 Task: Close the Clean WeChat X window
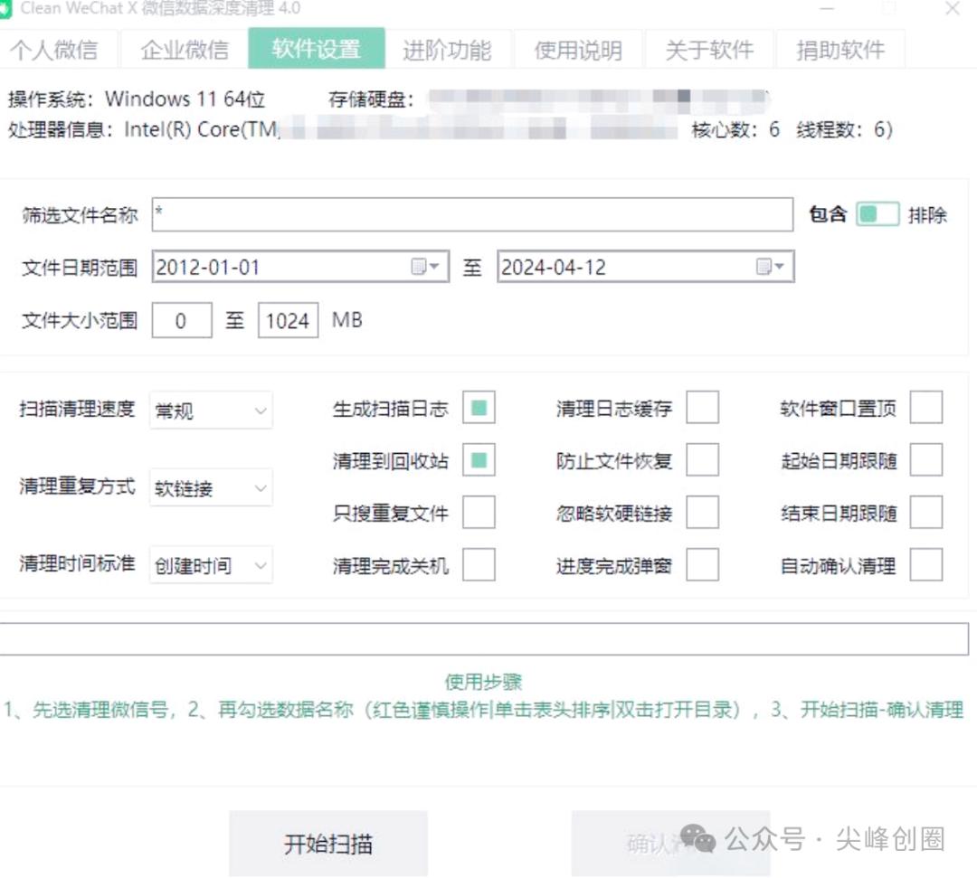point(952,9)
